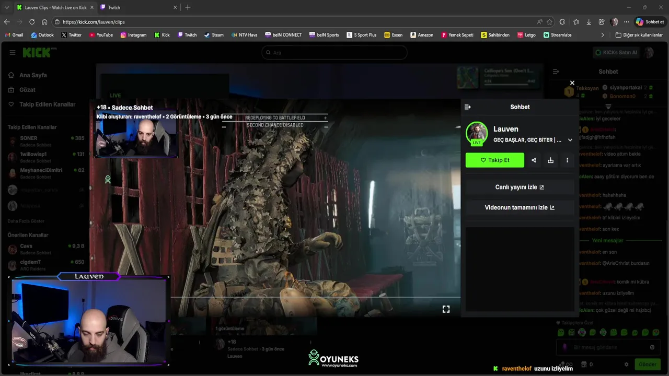Show more bookmarks overflow chevron
This screenshot has width=669, height=376.
coord(603,35)
